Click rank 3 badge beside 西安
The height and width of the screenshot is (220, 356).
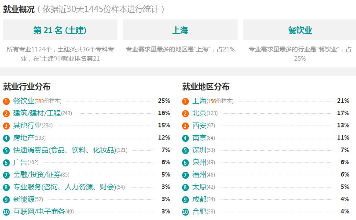pyautogui.click(x=186, y=126)
